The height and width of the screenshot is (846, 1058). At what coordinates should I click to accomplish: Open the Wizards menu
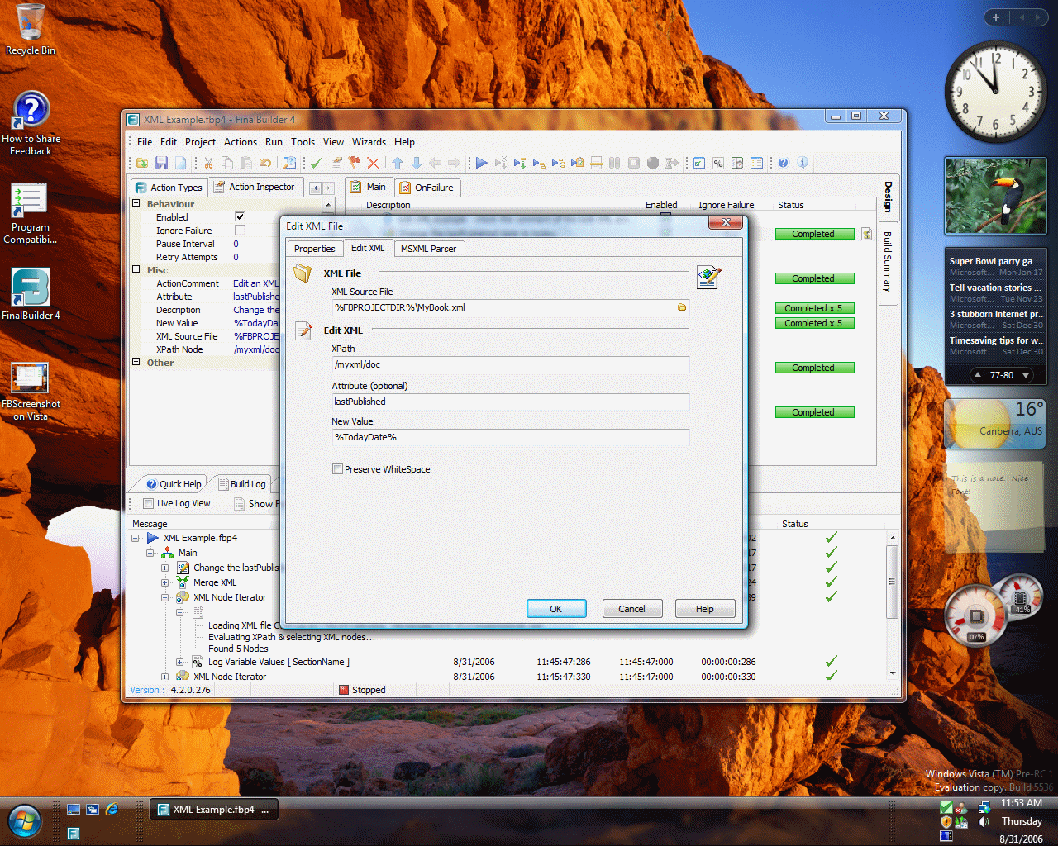click(369, 142)
